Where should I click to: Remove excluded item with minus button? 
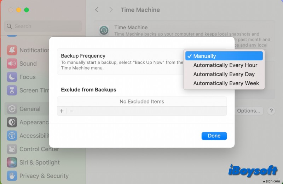point(71,111)
